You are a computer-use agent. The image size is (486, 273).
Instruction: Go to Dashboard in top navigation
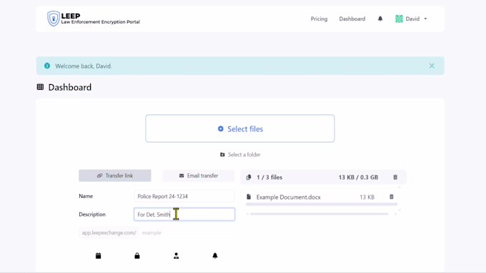(x=352, y=19)
